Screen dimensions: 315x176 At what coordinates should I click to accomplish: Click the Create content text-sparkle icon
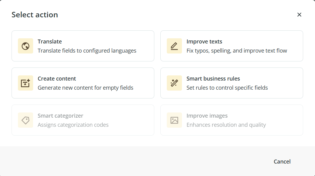click(x=26, y=83)
